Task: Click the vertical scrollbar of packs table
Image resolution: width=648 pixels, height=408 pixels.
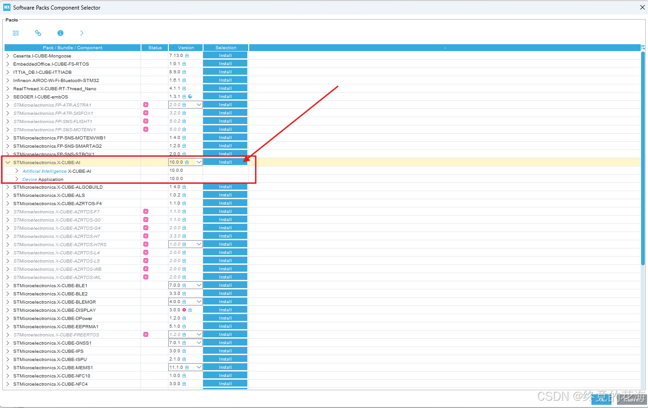Action: click(643, 158)
